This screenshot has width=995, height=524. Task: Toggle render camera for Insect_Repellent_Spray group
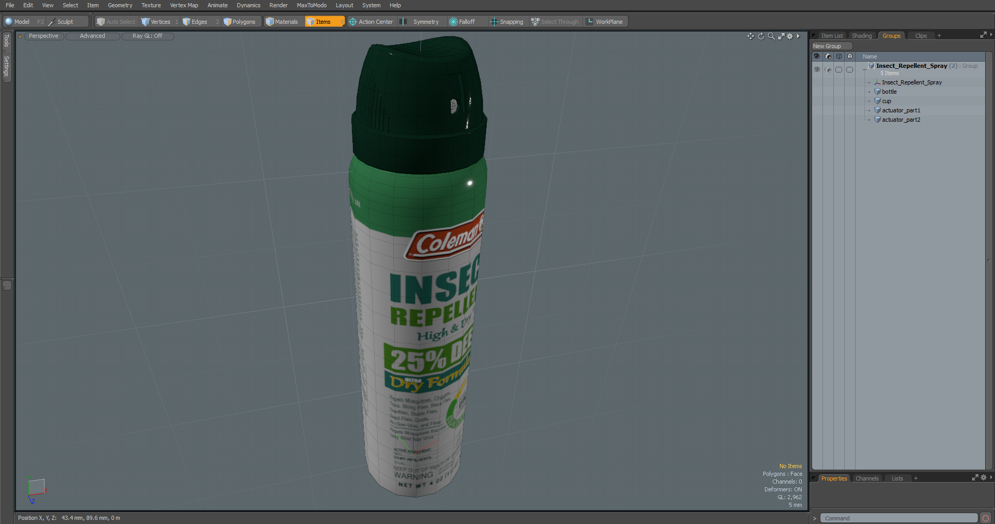coord(828,69)
